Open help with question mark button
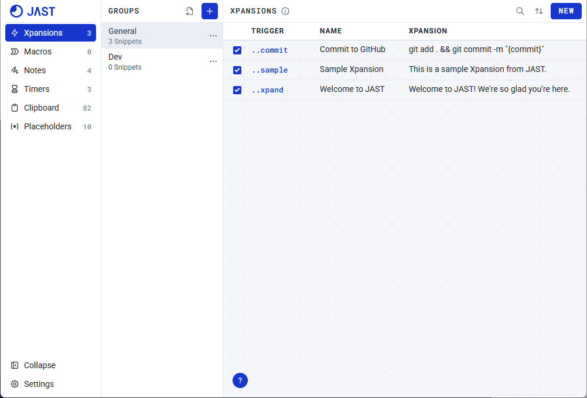The width and height of the screenshot is (587, 398). (240, 380)
